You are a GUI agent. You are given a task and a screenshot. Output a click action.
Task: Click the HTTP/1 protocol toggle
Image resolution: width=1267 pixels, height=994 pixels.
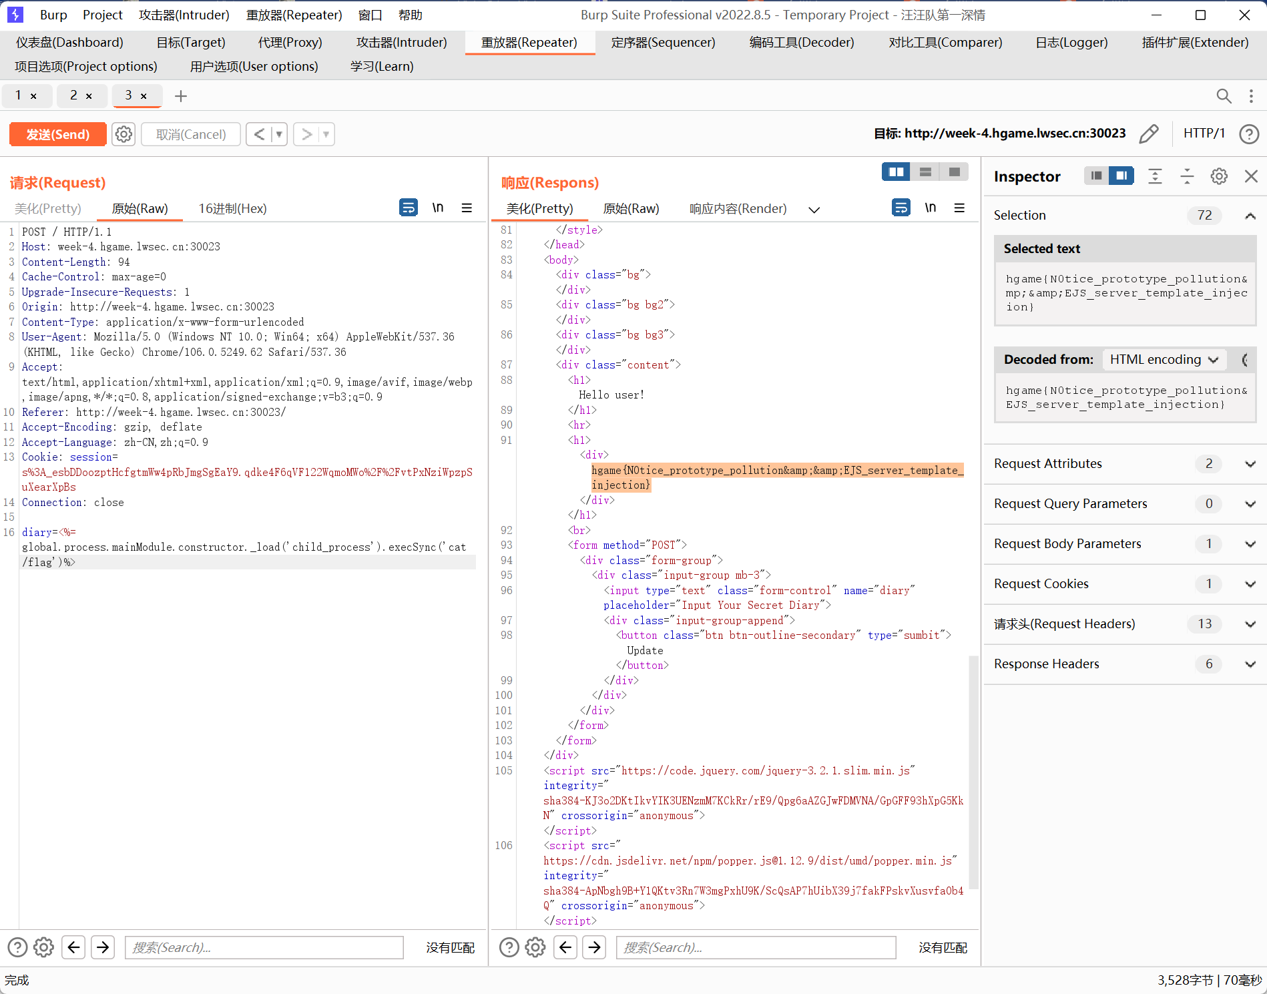1204,134
